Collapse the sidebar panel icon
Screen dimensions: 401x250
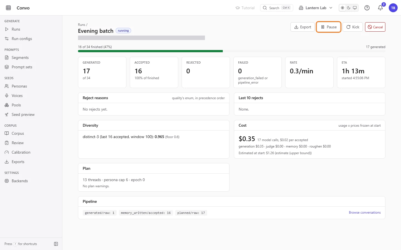56,244
